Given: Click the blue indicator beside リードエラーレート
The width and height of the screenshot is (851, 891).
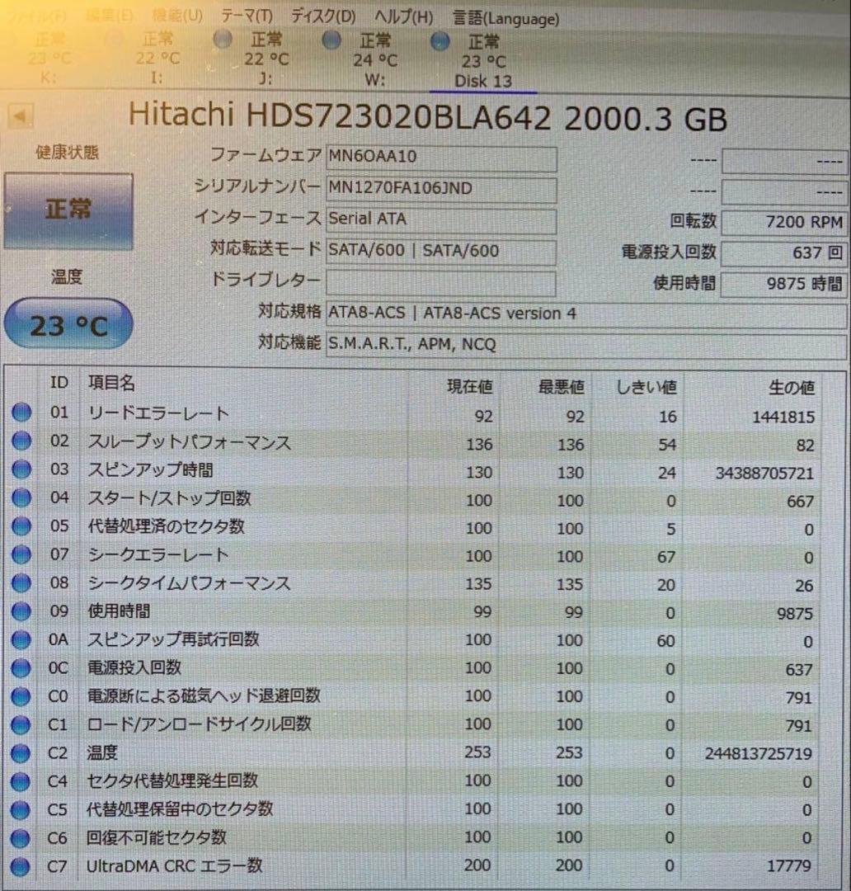Looking at the screenshot, I should (21, 412).
